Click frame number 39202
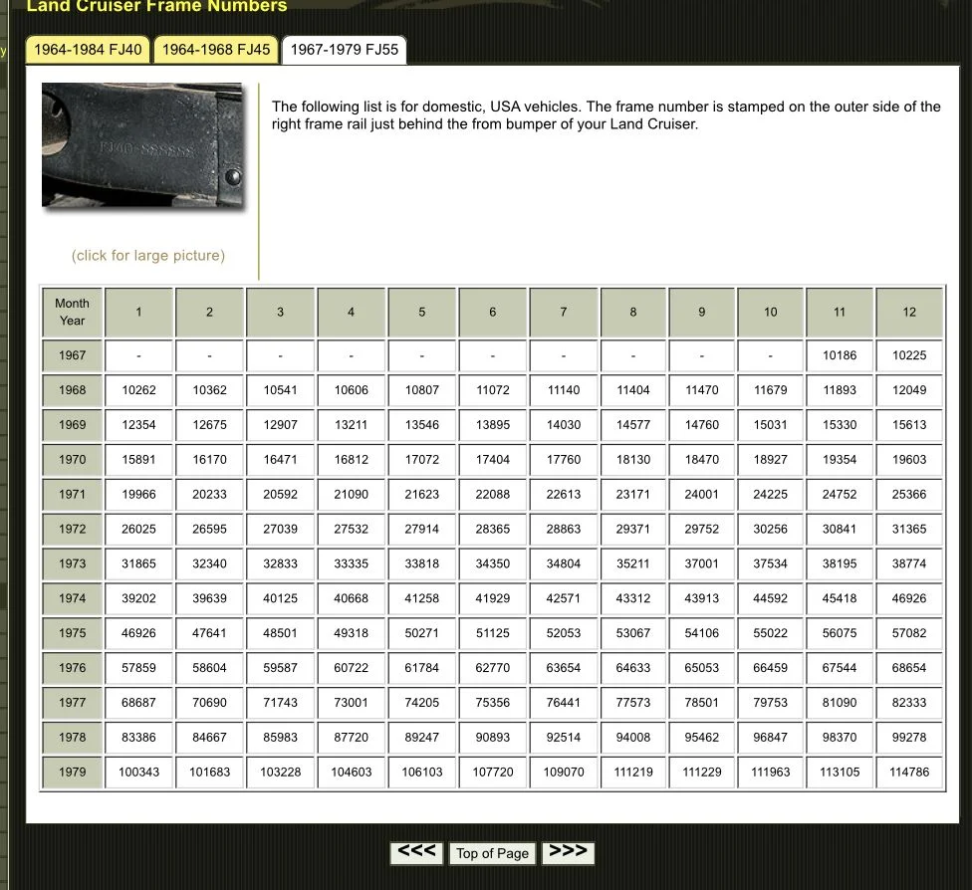The height and width of the screenshot is (890, 972). 138,598
